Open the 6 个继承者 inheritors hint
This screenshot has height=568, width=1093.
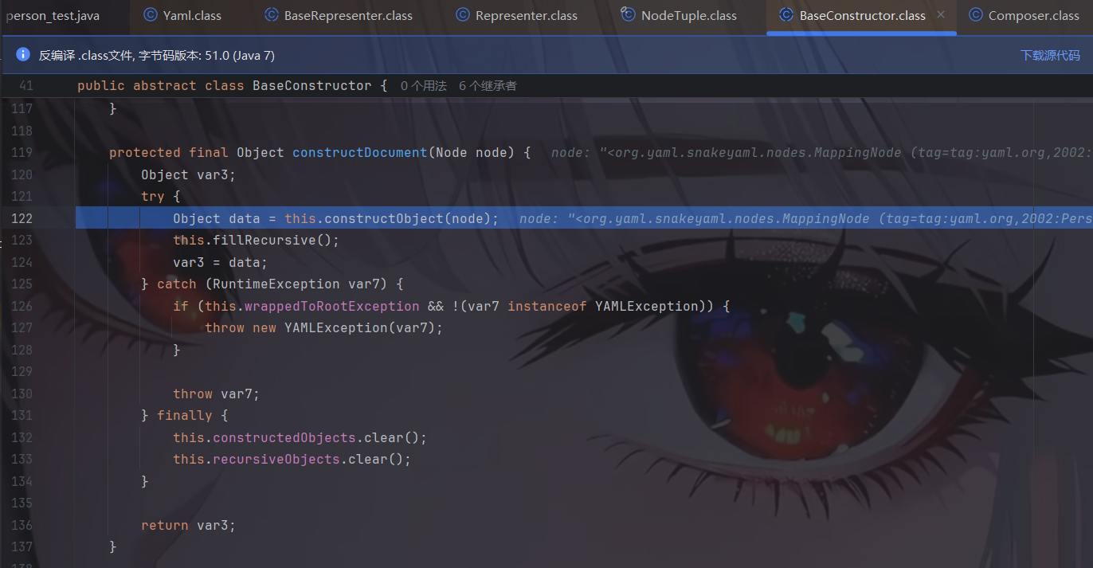coord(488,85)
